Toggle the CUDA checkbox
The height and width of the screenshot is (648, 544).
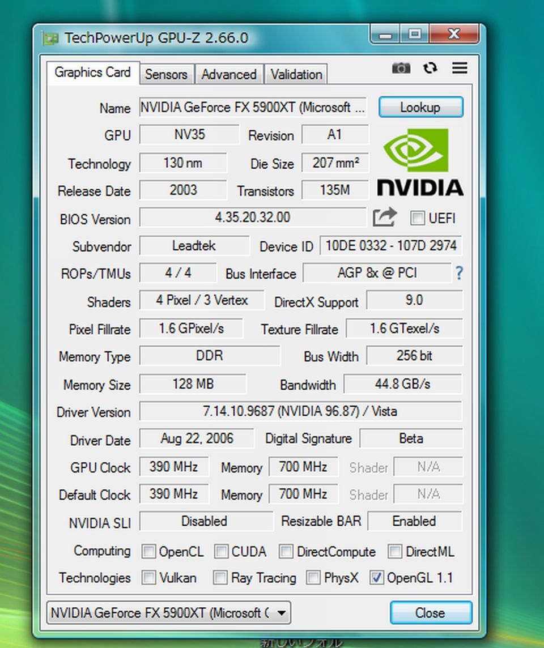[221, 551]
